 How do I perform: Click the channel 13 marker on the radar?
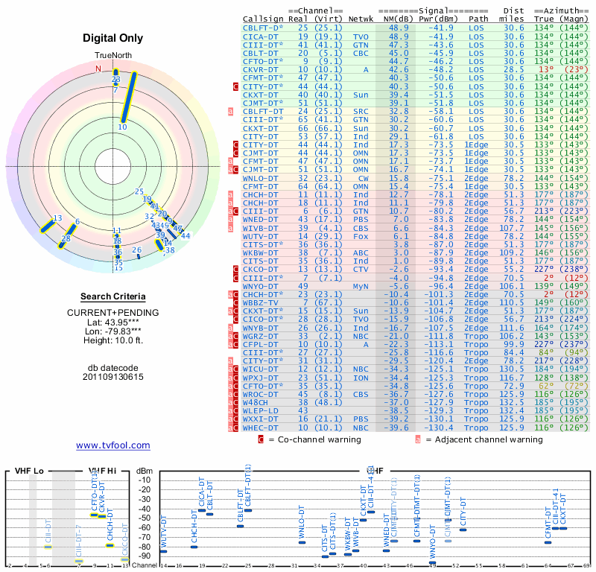tap(48, 226)
